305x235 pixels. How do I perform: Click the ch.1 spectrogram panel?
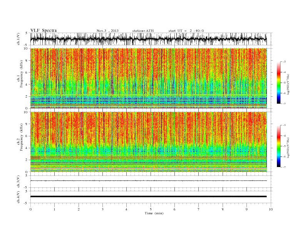pos(149,78)
